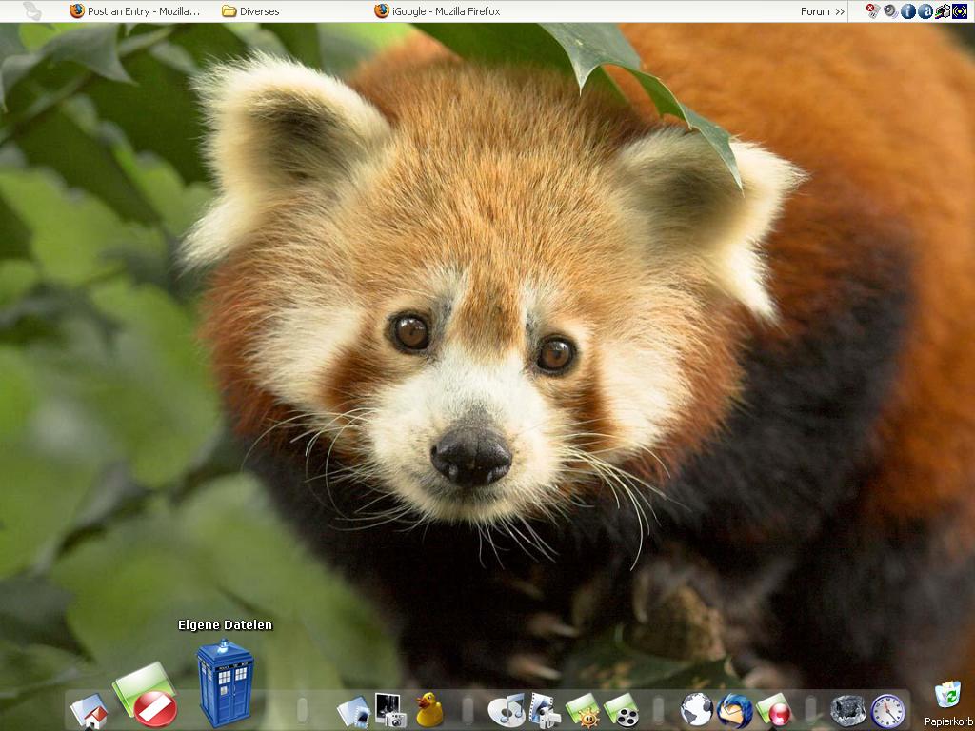Viewport: 975px width, 731px height.
Task: Open the music CD dock icon
Action: [507, 709]
